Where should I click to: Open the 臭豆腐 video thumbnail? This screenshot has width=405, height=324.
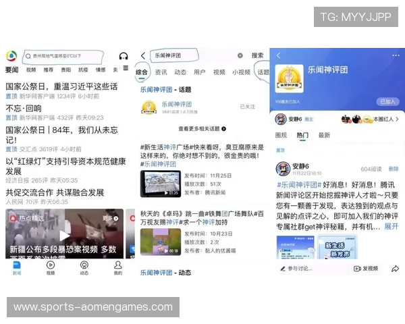pyautogui.click(x=161, y=184)
